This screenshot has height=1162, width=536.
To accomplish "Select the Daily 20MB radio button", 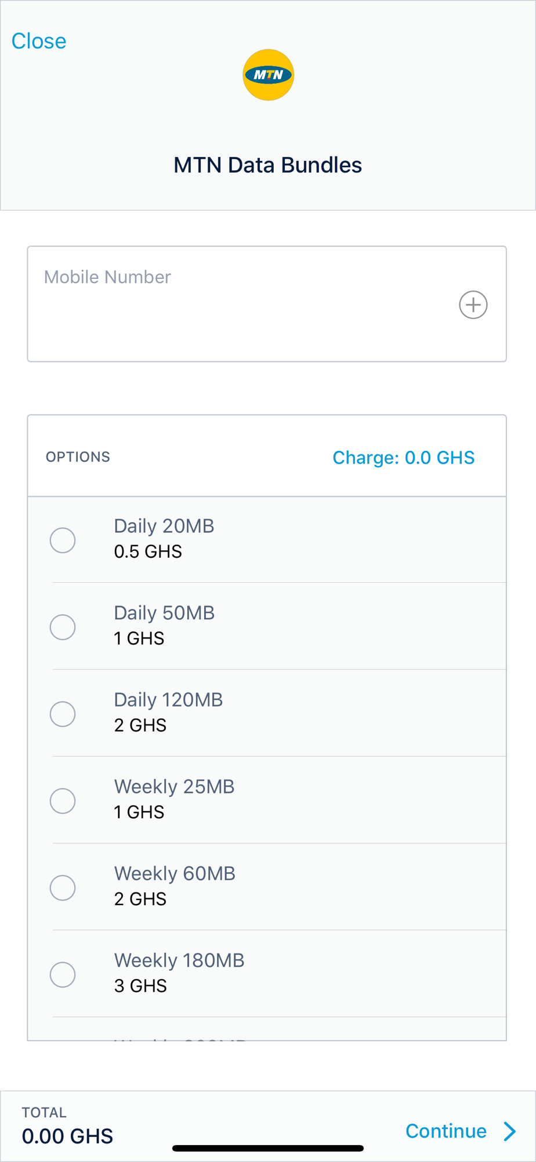I will (x=63, y=540).
